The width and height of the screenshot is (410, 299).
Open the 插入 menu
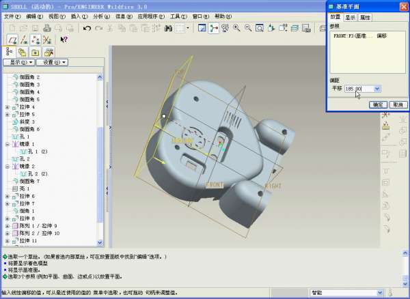point(79,16)
